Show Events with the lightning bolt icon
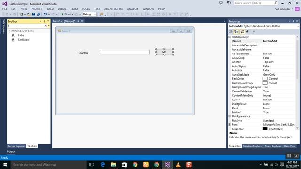The height and width of the screenshot is (169, 301). [248, 32]
